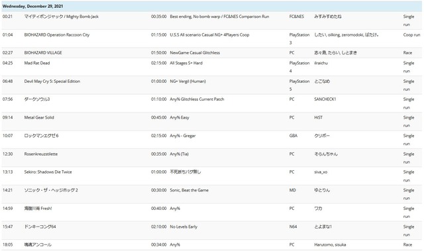Select the GBA platform cell
This screenshot has width=424, height=251.
[x=293, y=136]
